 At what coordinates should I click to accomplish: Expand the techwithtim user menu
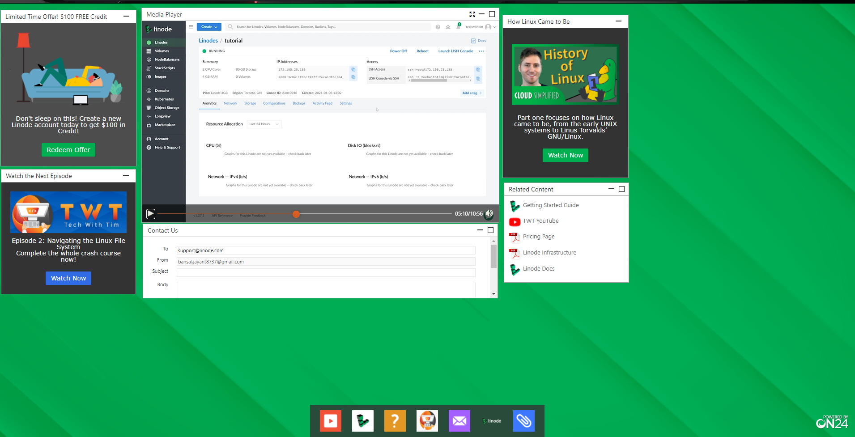481,27
